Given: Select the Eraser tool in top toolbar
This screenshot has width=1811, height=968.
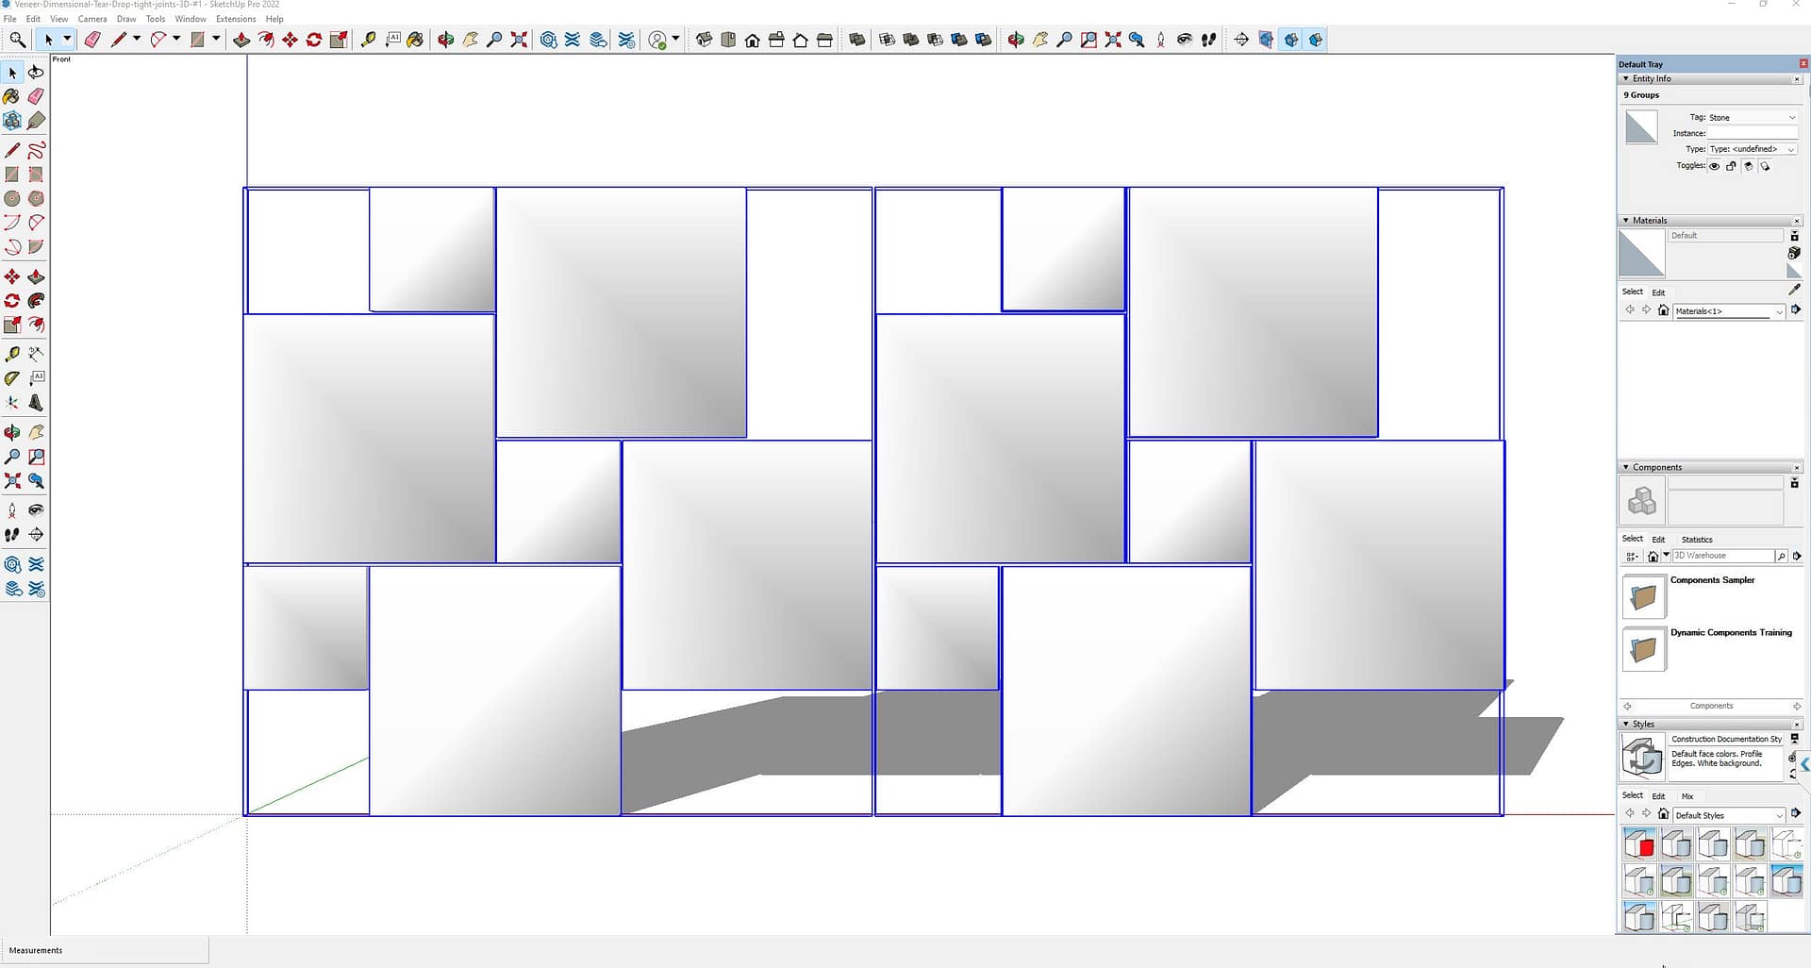Looking at the screenshot, I should click(92, 40).
